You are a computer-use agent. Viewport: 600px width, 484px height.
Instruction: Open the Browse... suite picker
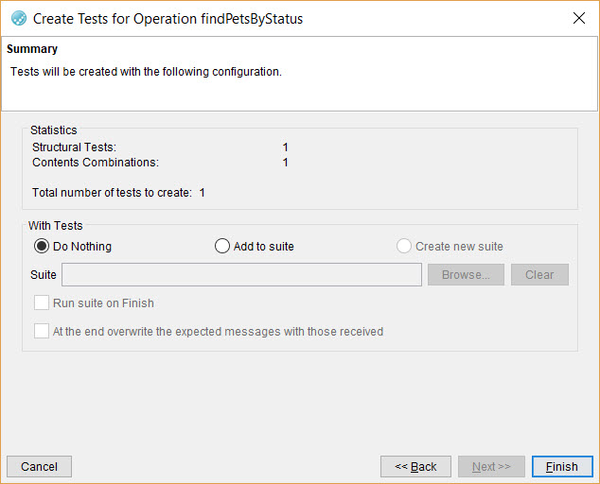pos(466,274)
